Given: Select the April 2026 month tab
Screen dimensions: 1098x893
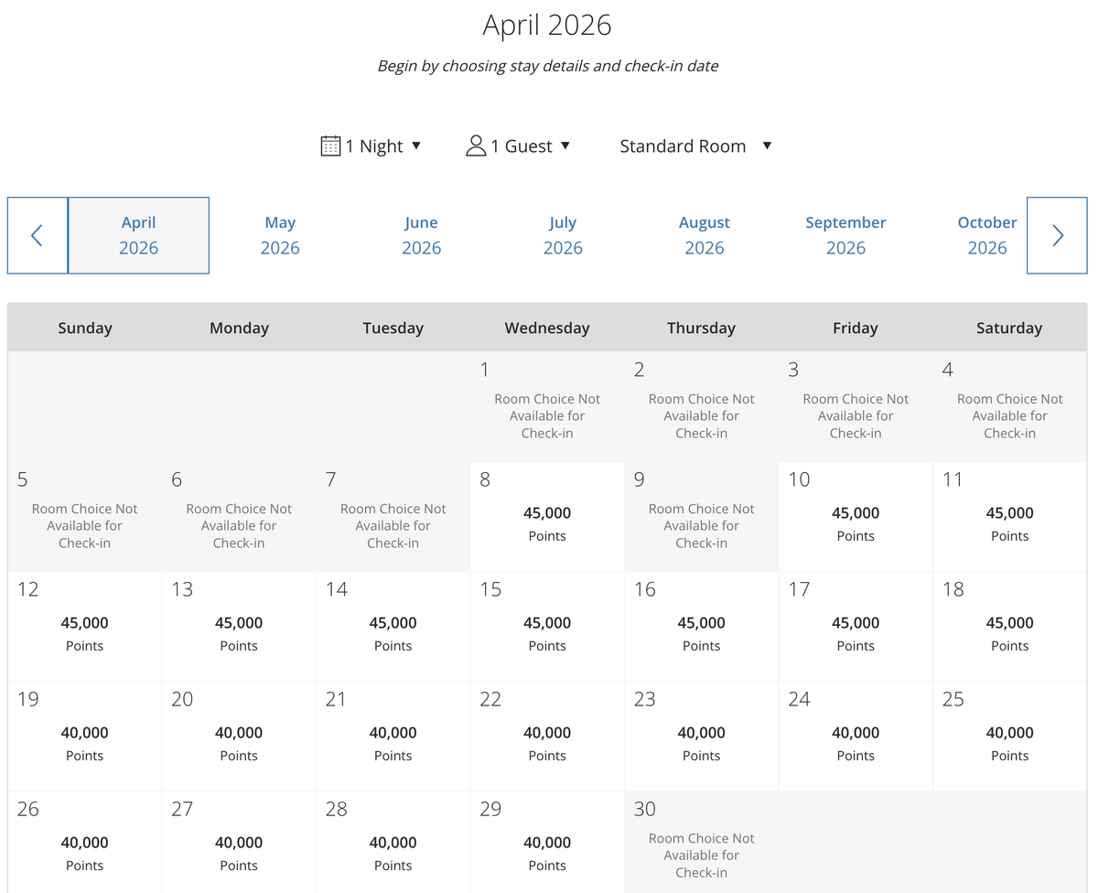Looking at the screenshot, I should (139, 235).
